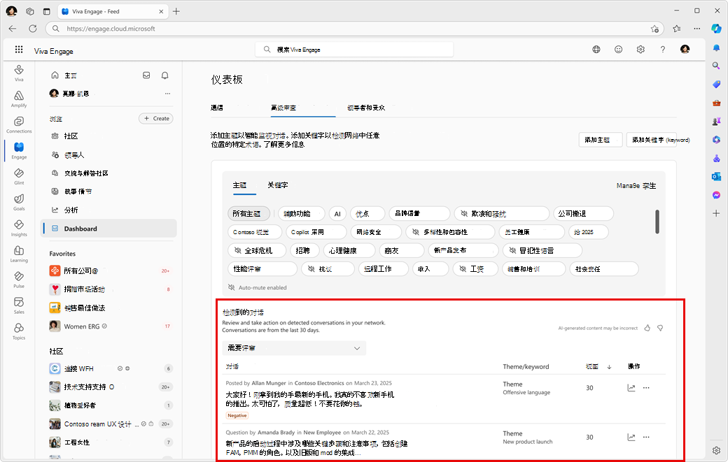Sort table by the views column arrow

(609, 366)
